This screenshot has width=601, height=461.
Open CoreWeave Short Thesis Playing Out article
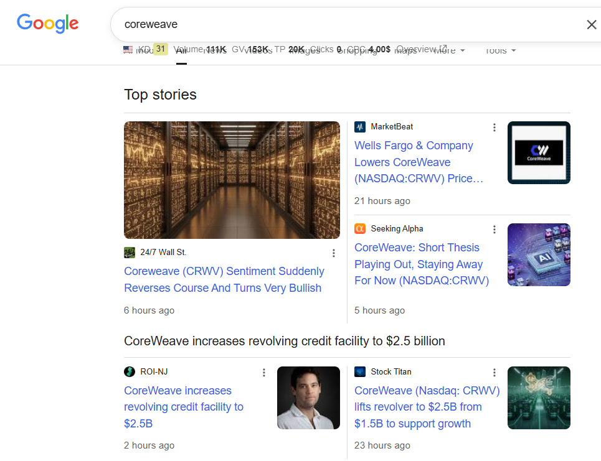click(x=422, y=264)
